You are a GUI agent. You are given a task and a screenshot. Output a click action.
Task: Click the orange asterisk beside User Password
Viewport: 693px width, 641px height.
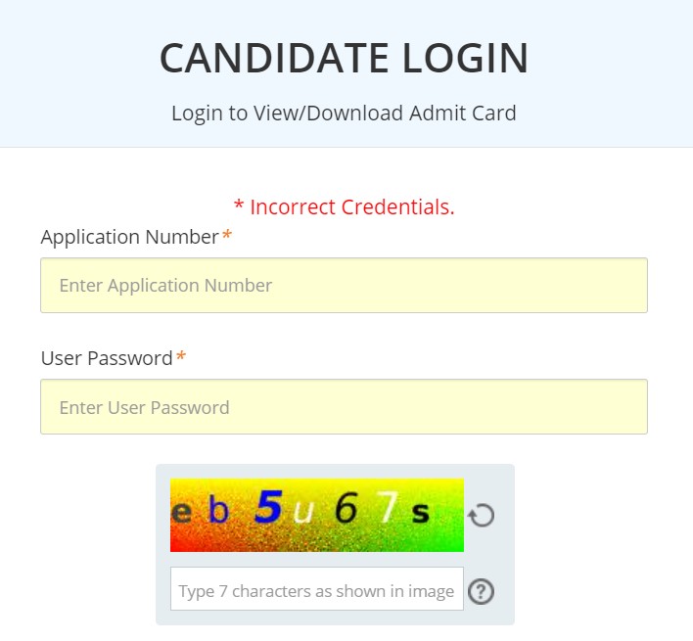pyautogui.click(x=181, y=356)
